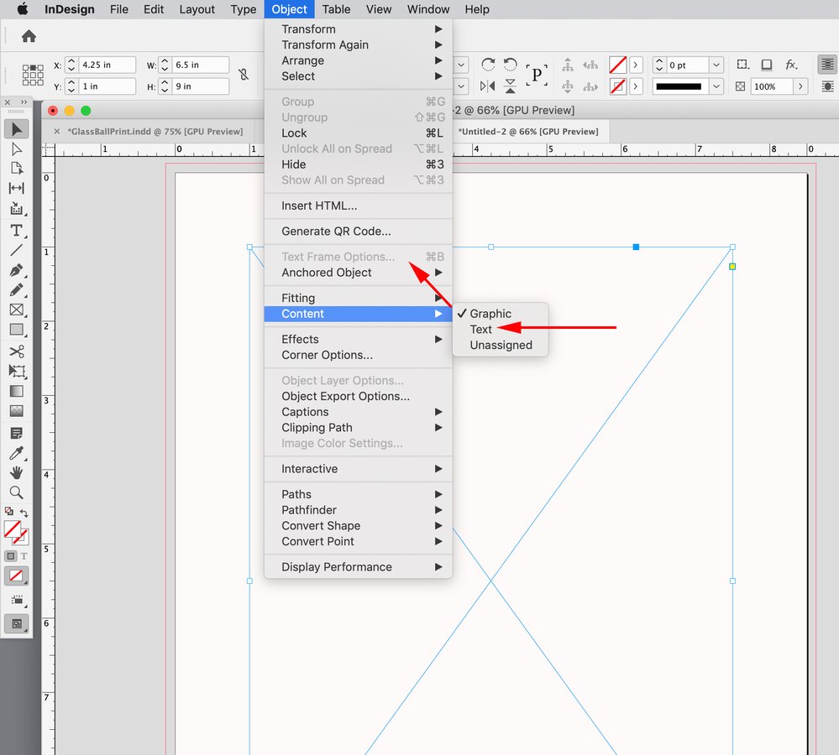Select the Rectangle tool

[17, 330]
